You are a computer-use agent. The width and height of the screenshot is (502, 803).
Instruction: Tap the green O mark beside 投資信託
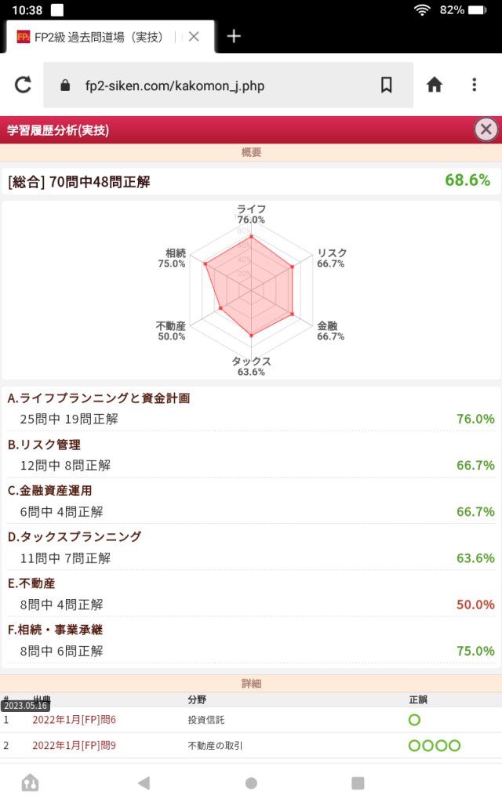click(414, 720)
